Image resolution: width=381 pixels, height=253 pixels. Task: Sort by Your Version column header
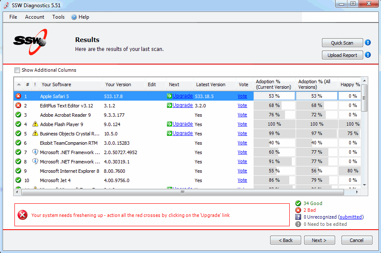(x=124, y=84)
